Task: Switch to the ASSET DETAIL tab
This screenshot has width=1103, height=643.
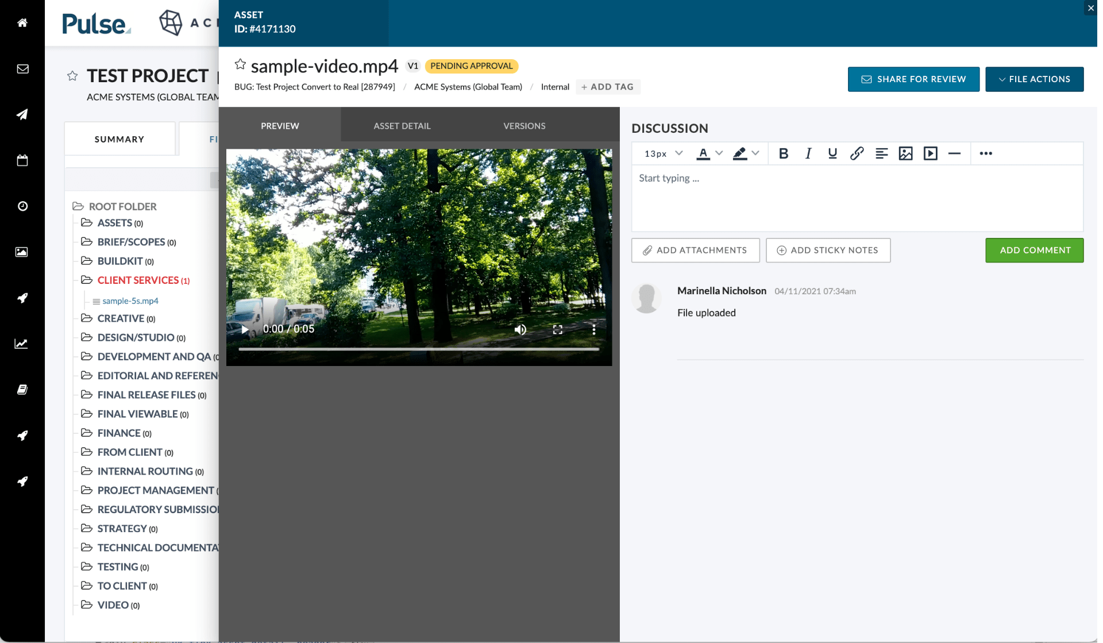Action: 402,125
